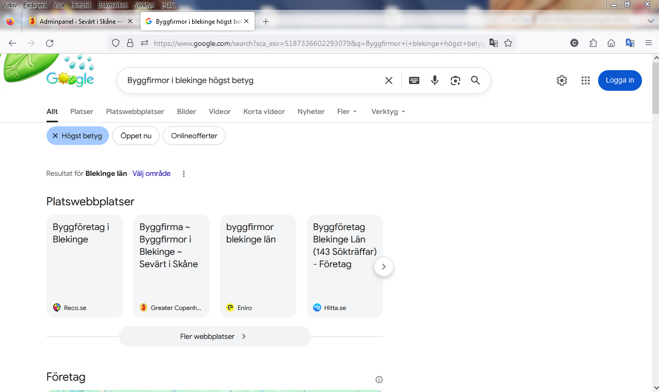Click the virtual keyboard icon in search bar
659x392 pixels.
click(x=414, y=80)
